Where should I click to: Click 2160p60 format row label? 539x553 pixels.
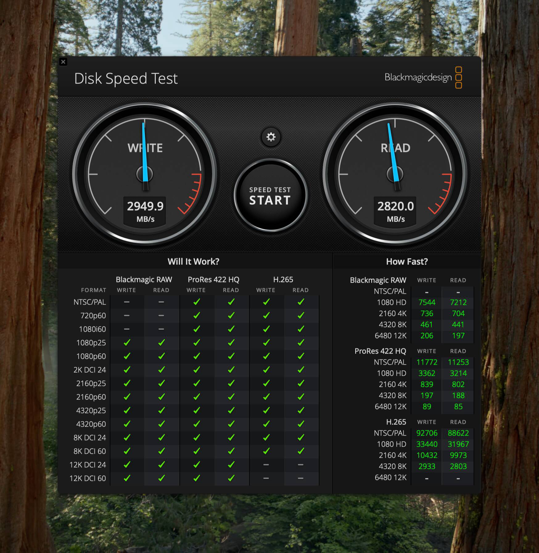coord(91,397)
